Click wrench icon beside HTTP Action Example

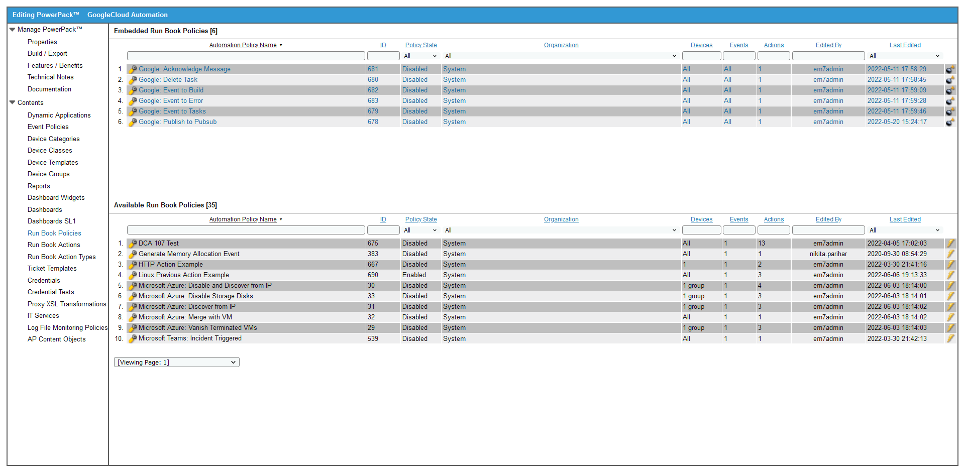pyautogui.click(x=133, y=265)
